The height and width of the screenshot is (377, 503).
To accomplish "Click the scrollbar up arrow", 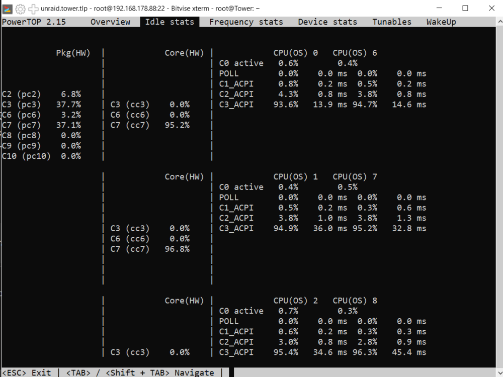I will point(499,22).
